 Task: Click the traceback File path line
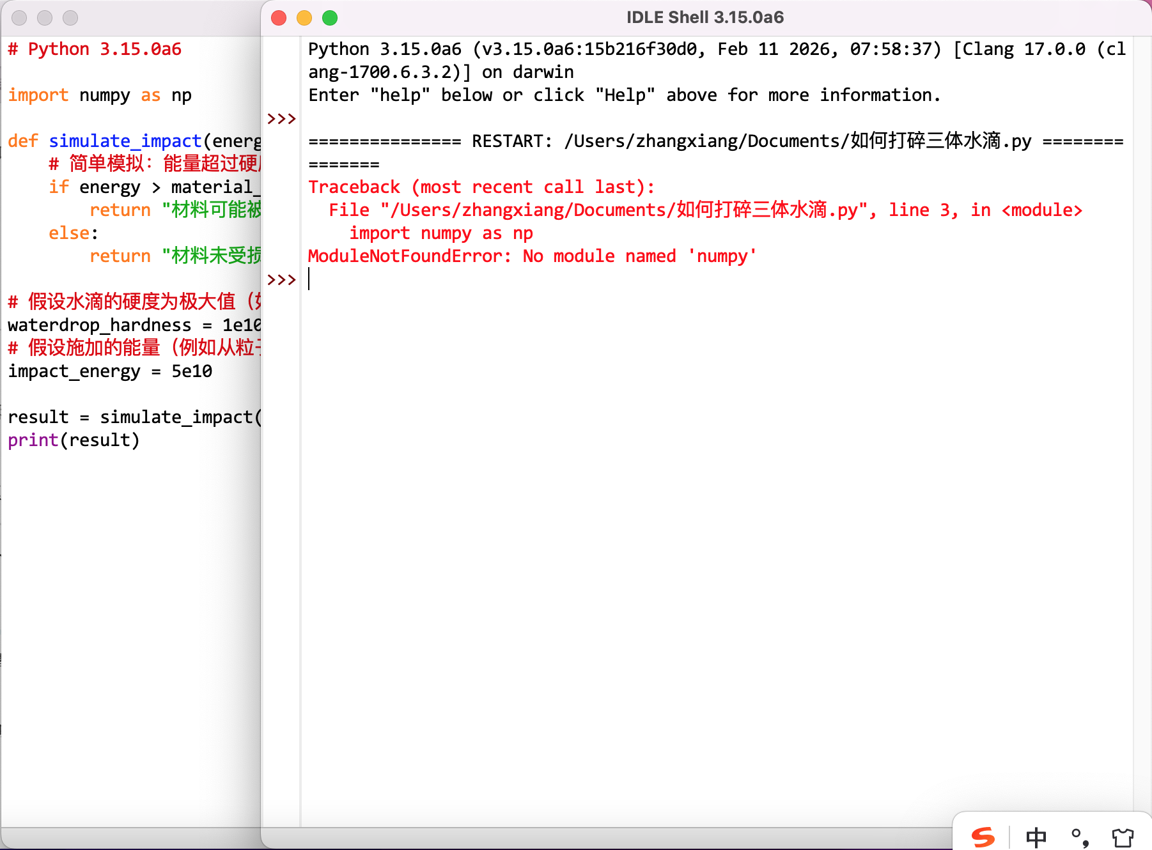point(704,210)
